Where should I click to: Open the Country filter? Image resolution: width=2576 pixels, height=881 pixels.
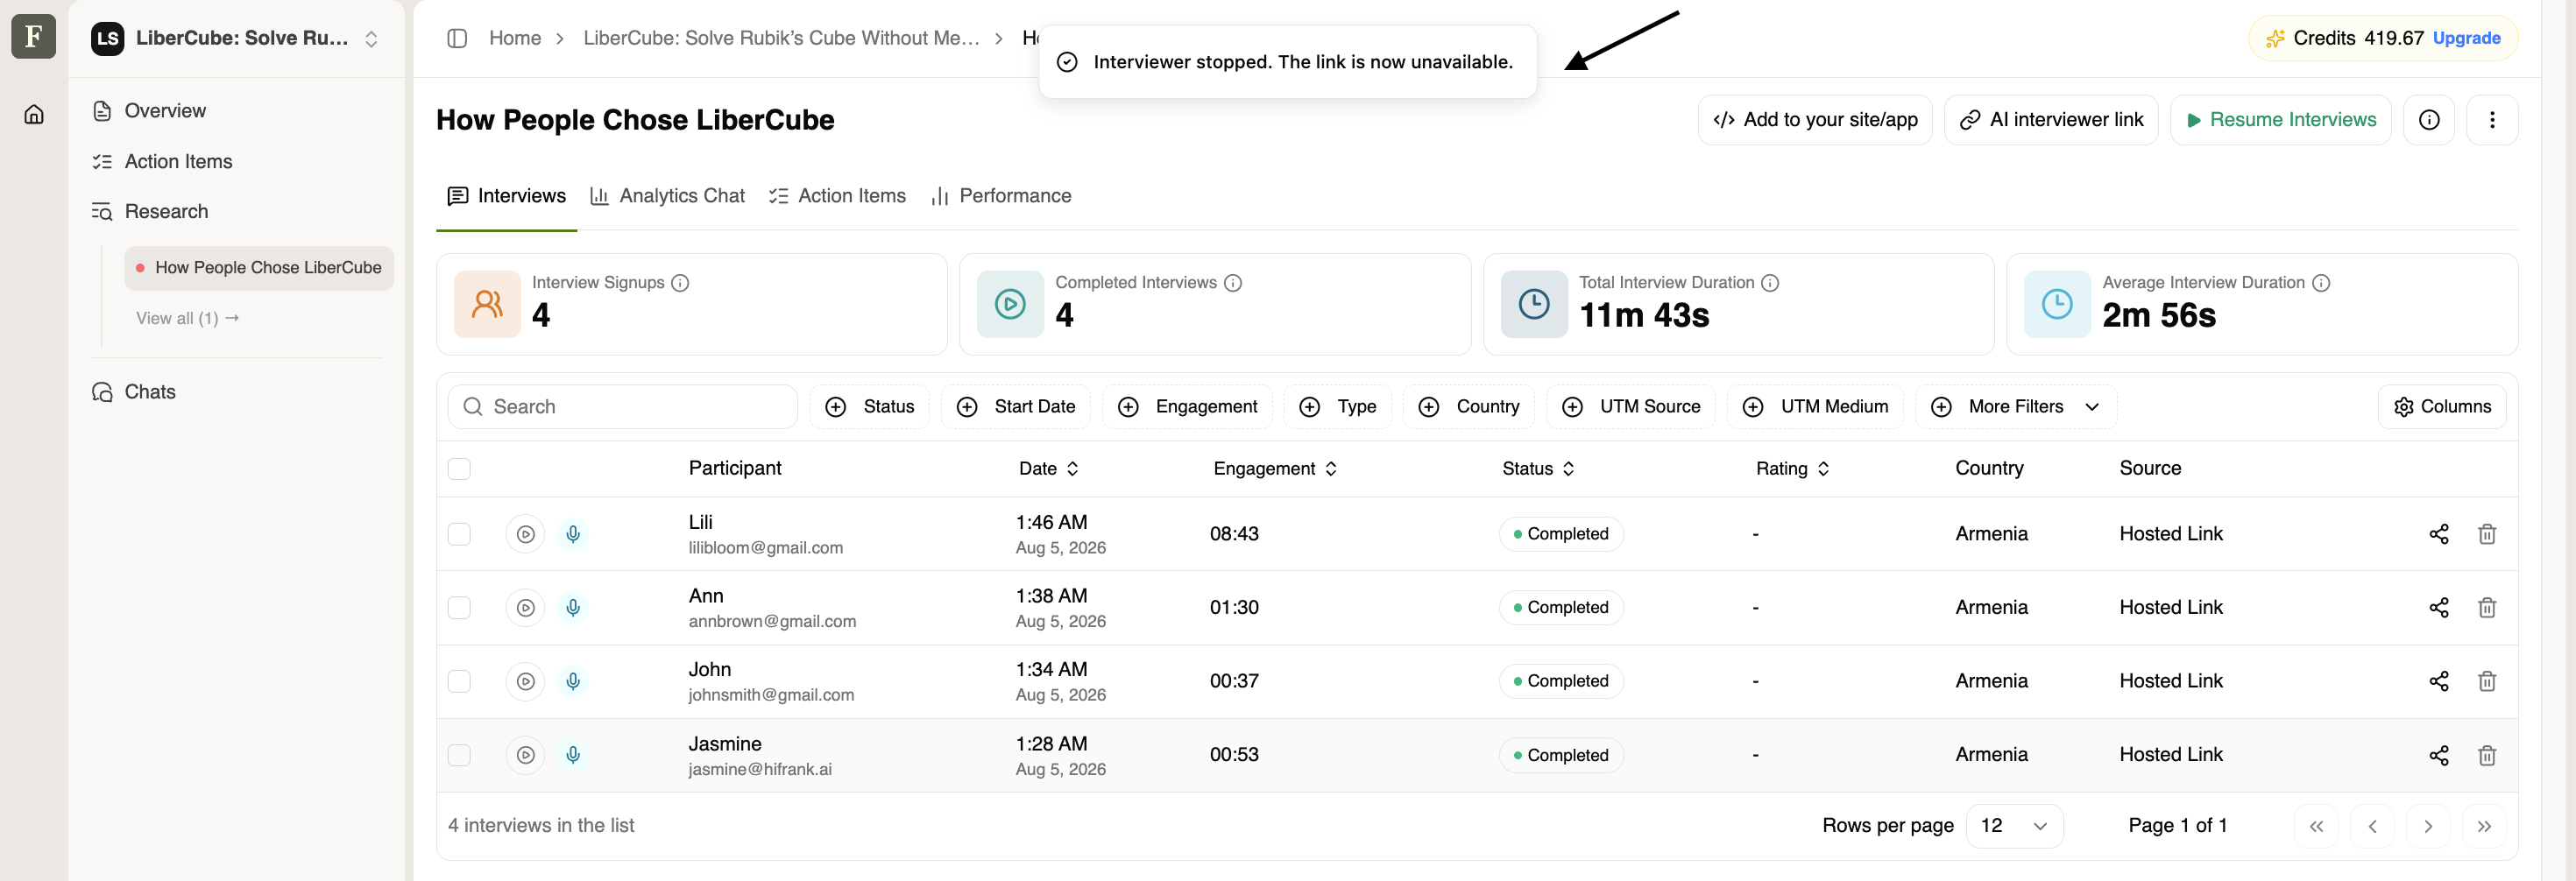click(1468, 407)
